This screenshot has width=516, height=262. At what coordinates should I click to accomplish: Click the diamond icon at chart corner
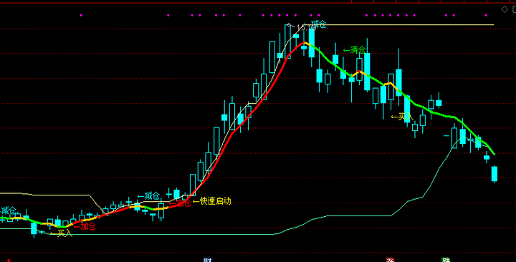tap(505, 9)
